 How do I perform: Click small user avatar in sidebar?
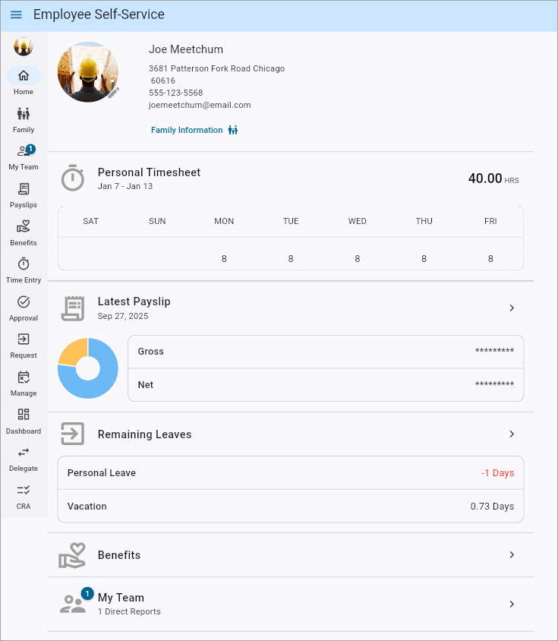24,47
